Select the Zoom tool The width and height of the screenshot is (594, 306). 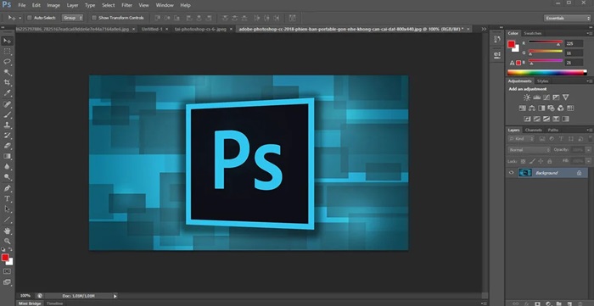click(7, 241)
